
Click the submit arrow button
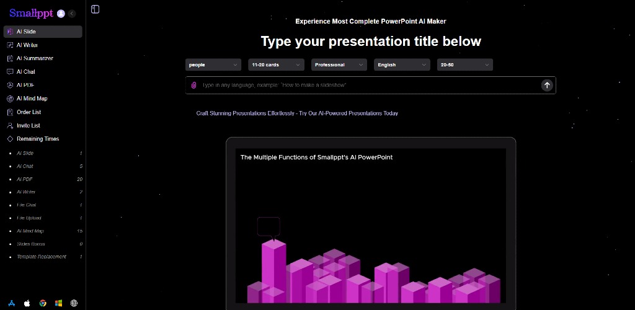[547, 86]
